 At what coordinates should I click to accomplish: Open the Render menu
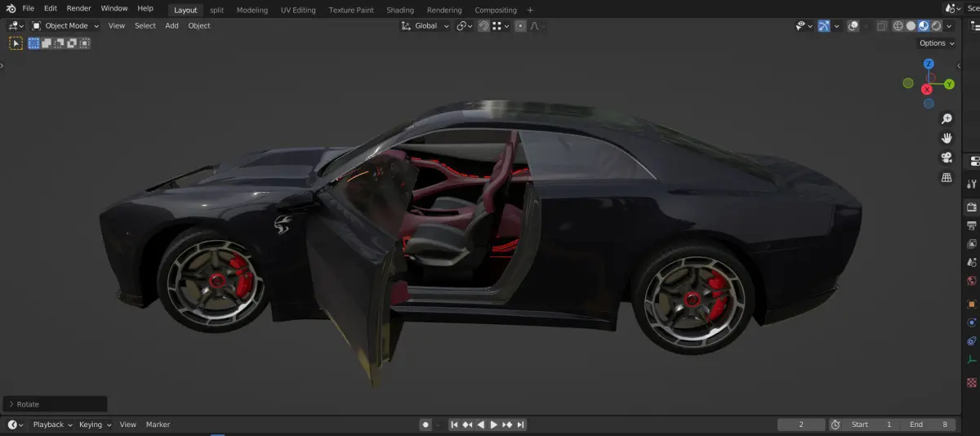pos(78,8)
